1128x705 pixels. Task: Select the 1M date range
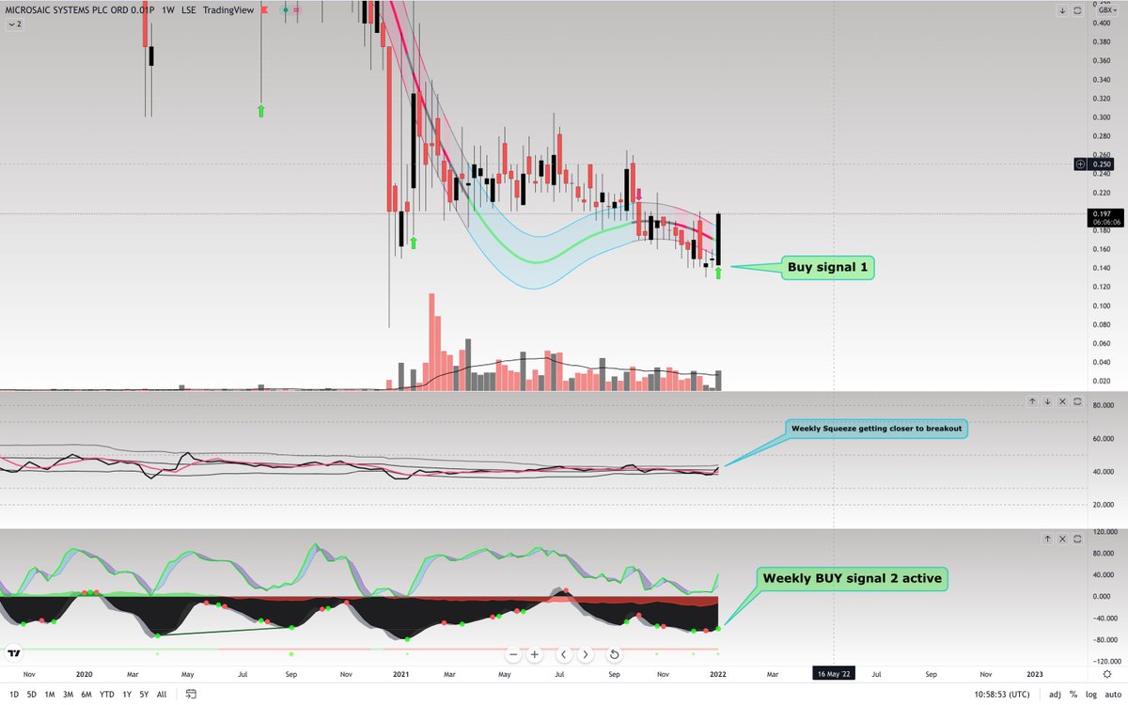coord(50,695)
